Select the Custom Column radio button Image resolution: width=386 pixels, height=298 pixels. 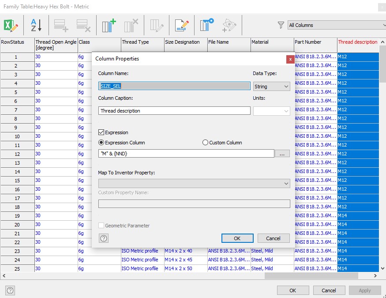[x=205, y=142]
